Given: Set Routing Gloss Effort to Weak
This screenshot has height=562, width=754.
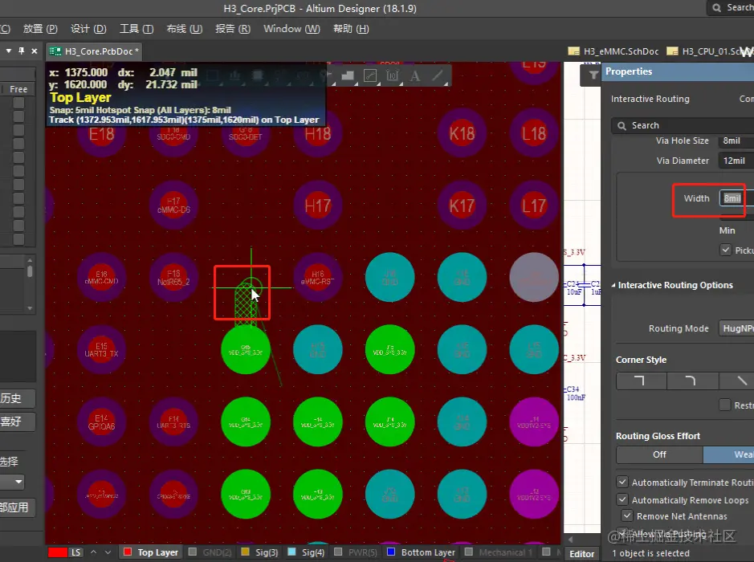Looking at the screenshot, I should pyautogui.click(x=729, y=454).
